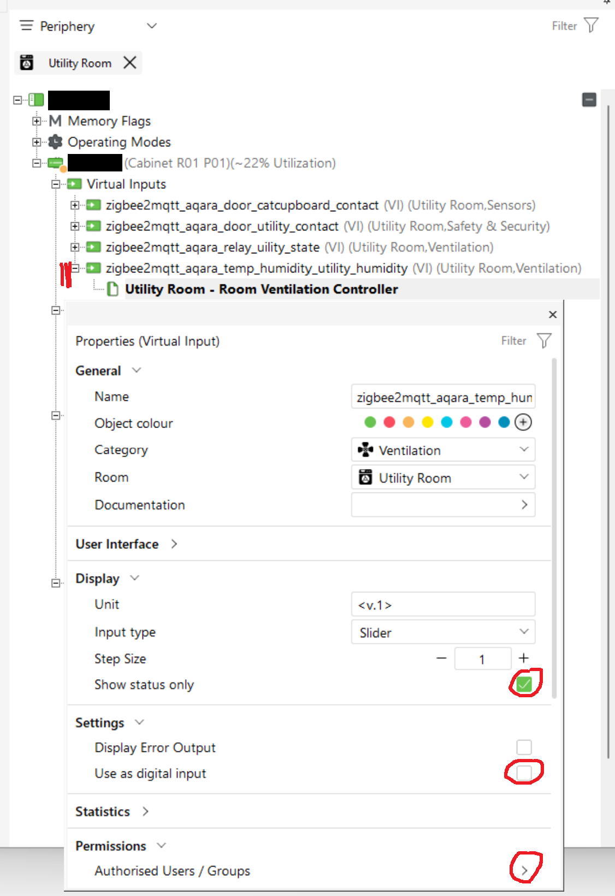The image size is (615, 896).
Task: Pick the yellow object colour swatch
Action: pos(428,422)
